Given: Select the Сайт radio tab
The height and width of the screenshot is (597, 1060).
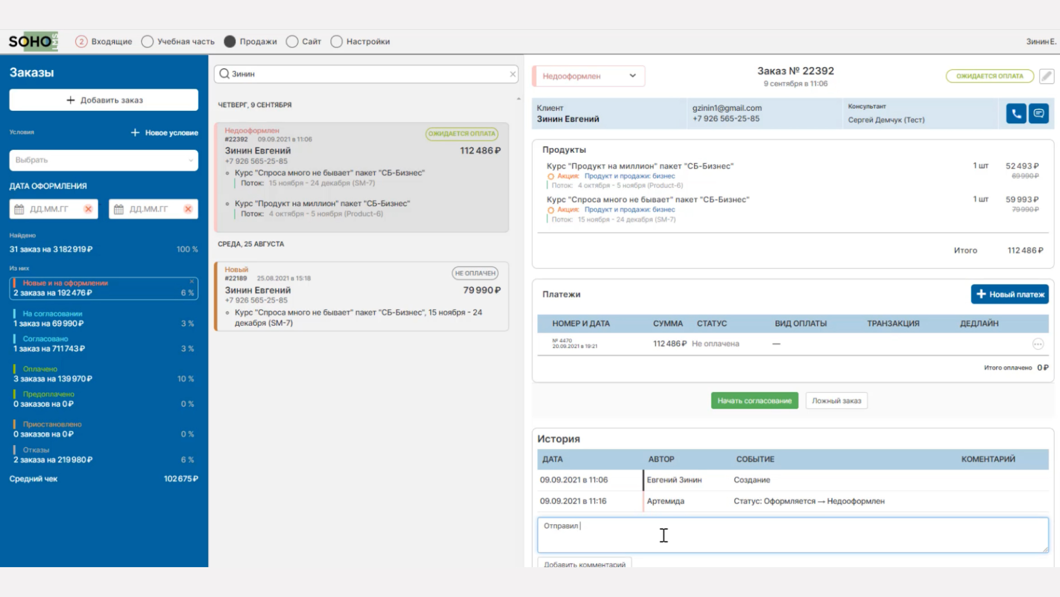Looking at the screenshot, I should click(x=292, y=42).
